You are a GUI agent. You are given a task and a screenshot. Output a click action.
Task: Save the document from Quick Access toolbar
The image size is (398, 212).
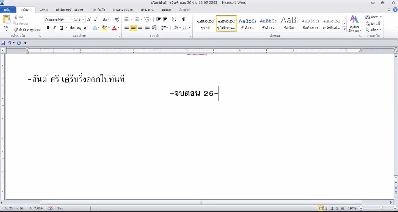[3, 43]
